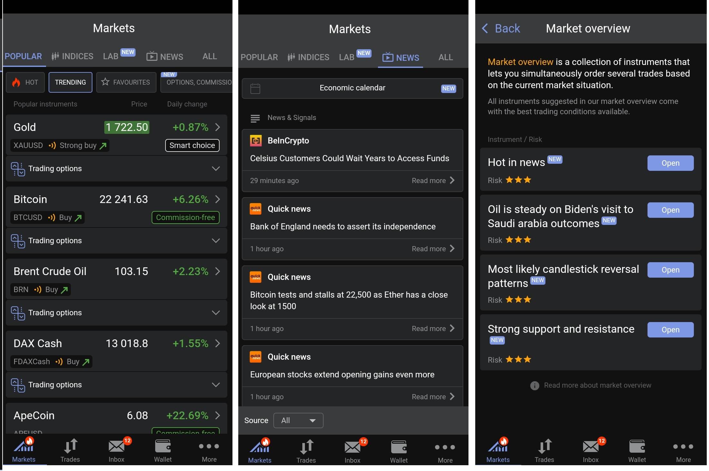Toggle FAVOURITES instruments filter
Image resolution: width=709 pixels, height=471 pixels.
tap(126, 82)
